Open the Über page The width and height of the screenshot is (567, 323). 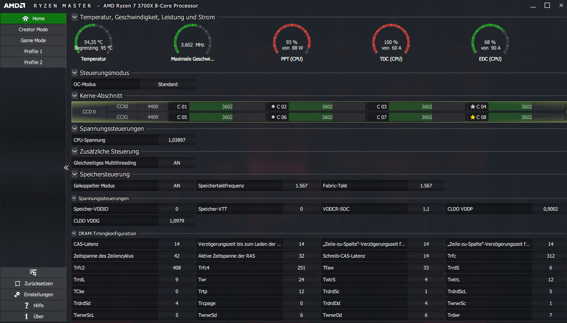coord(33,316)
